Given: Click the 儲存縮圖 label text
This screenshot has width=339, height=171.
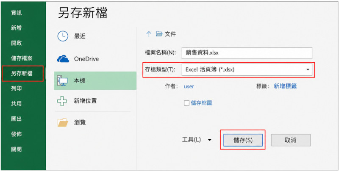Looking at the screenshot, I should click(201, 103).
